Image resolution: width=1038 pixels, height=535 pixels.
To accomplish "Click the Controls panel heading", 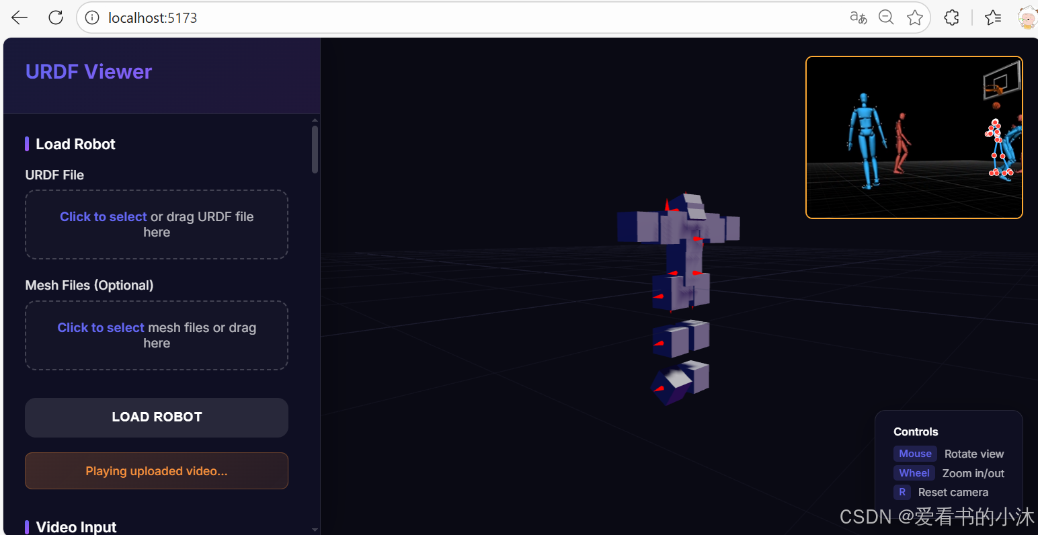I will tap(916, 431).
